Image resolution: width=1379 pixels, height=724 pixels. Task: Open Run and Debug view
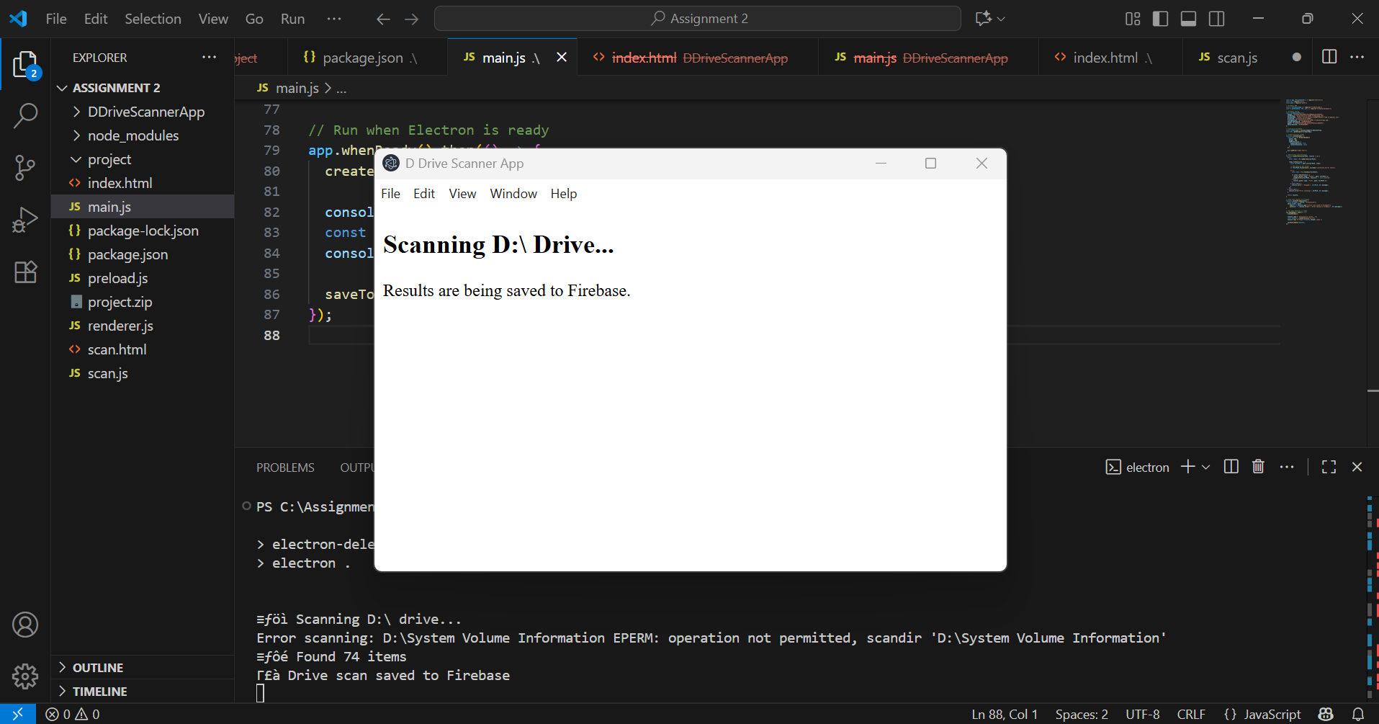[25, 220]
